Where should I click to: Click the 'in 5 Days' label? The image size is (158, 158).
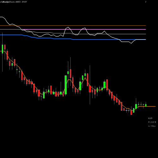pyautogui.click(x=152, y=126)
